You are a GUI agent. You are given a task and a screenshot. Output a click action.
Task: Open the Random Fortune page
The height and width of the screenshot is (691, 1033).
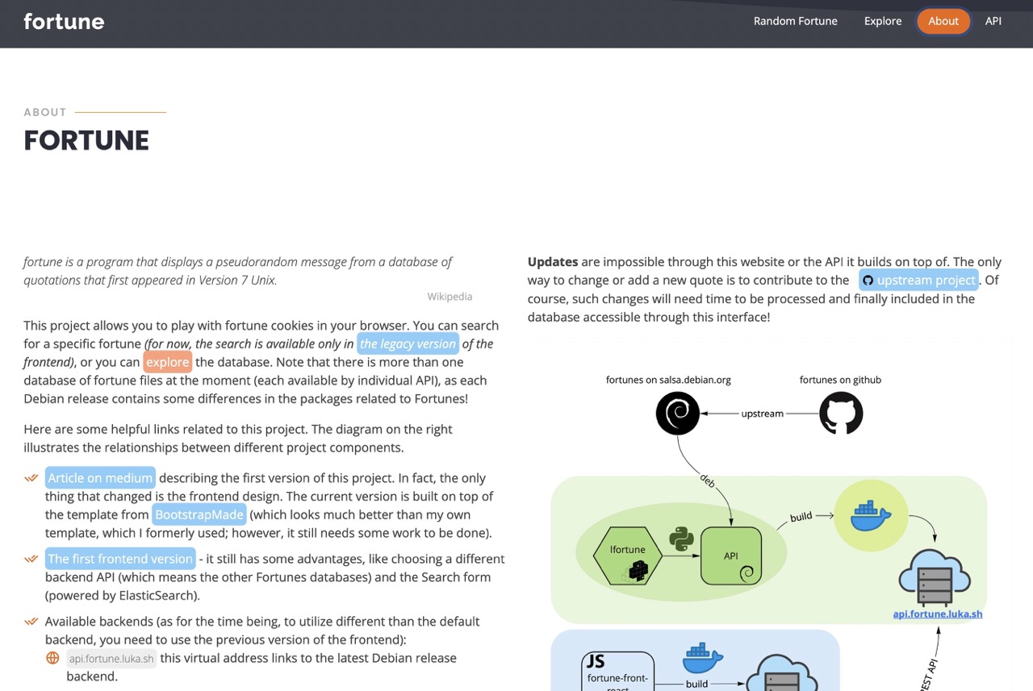point(795,21)
